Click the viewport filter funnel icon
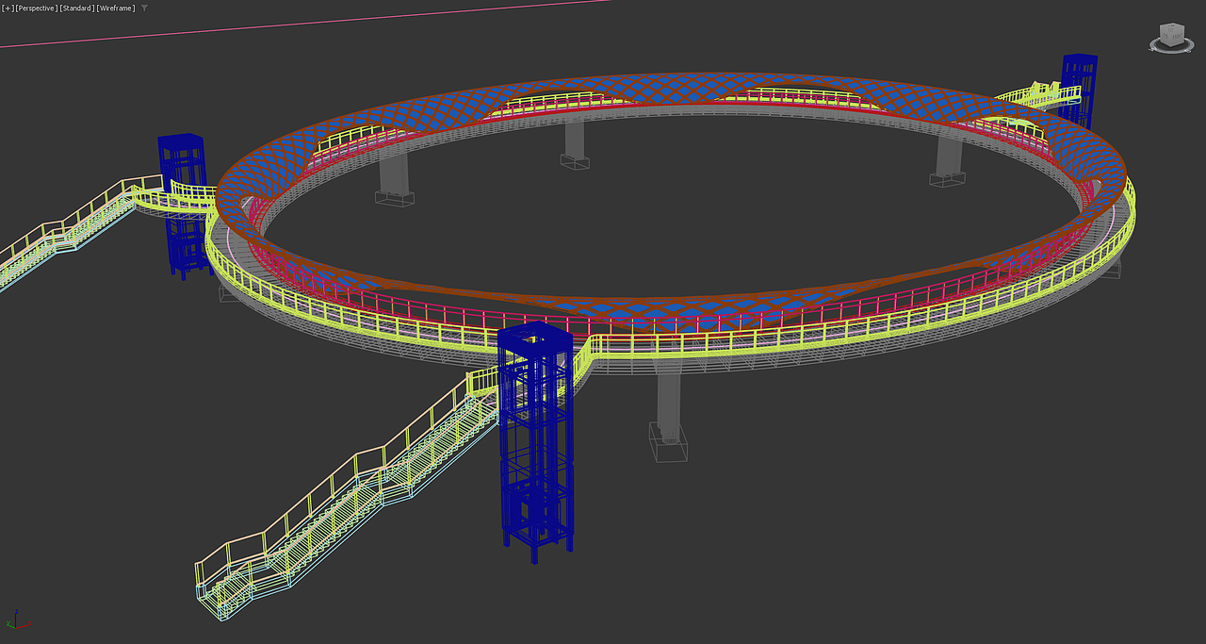Image resolution: width=1206 pixels, height=644 pixels. [144, 8]
